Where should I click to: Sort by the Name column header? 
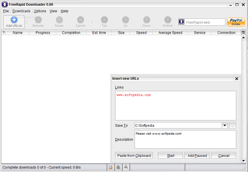pos(17,33)
